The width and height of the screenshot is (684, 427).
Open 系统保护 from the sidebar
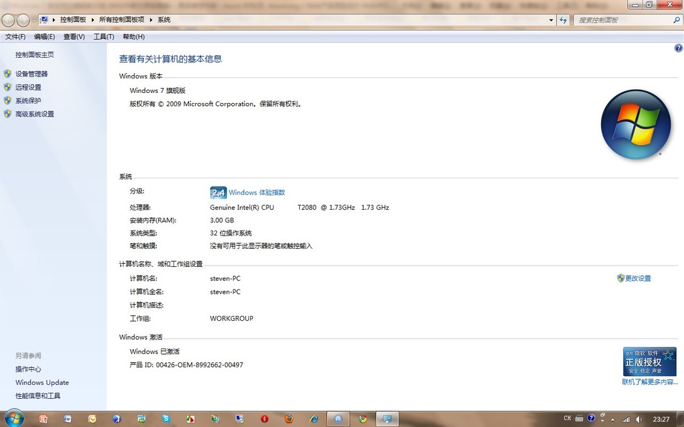28,100
